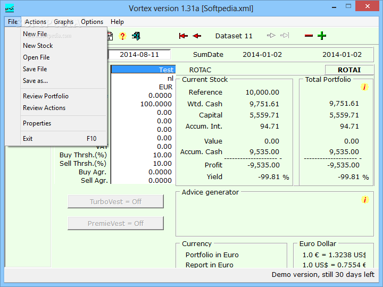The image size is (383, 287).
Task: Open Advice generator info icon
Action: tap(365, 200)
